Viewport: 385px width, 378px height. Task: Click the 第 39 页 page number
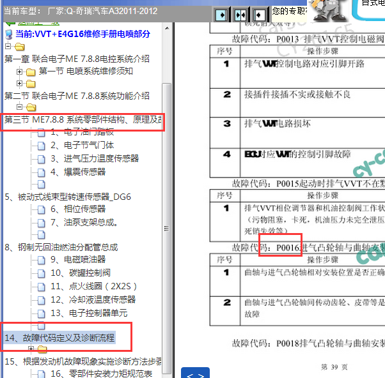pos(334,367)
